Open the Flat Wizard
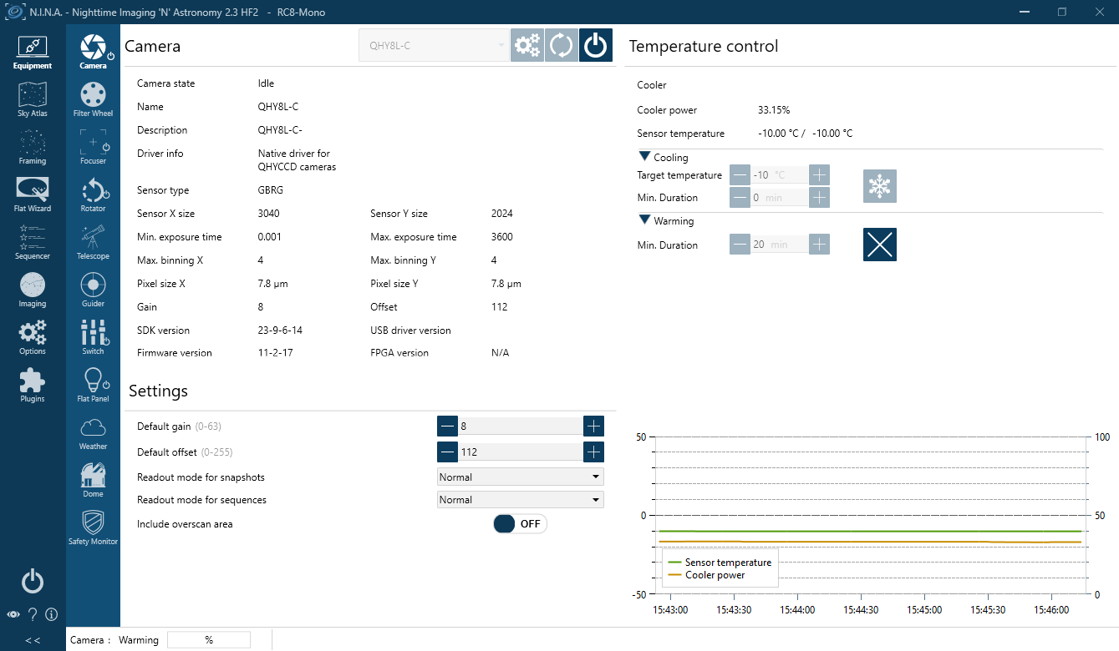Image resolution: width=1119 pixels, height=651 pixels. point(33,194)
